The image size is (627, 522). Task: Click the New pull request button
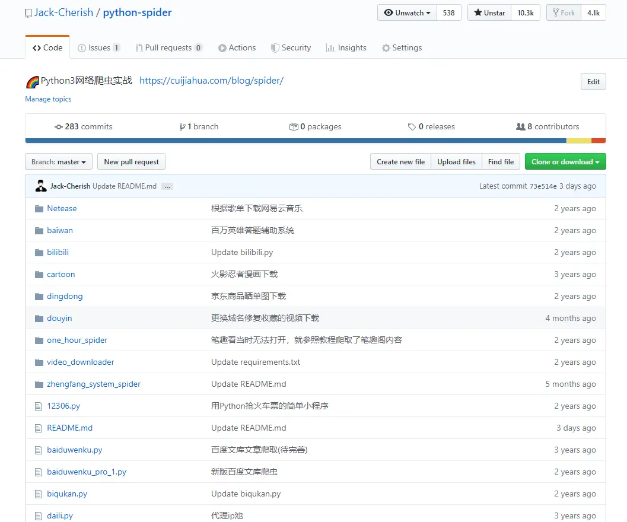(131, 161)
